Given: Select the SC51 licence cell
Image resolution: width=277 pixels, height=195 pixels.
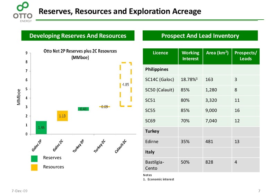Looking at the screenshot, I should [x=160, y=100].
